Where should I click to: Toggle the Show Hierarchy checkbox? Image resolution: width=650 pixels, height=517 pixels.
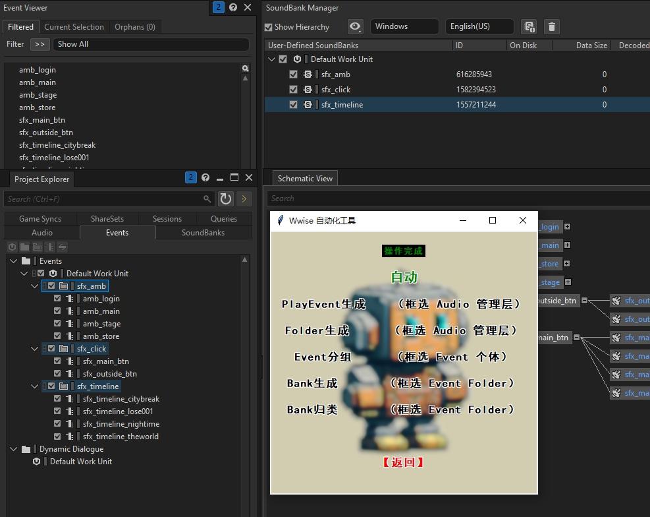[x=268, y=27]
